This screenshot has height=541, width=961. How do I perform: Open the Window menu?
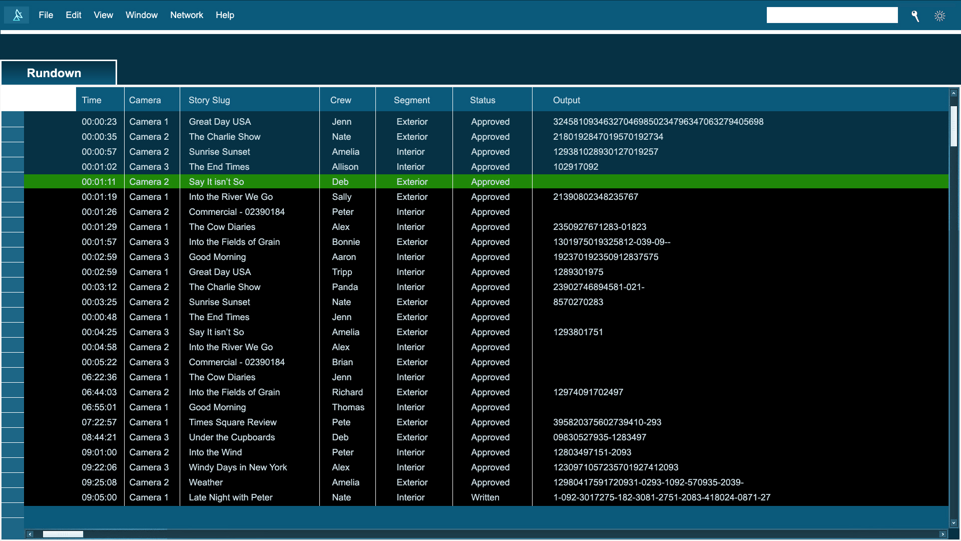pyautogui.click(x=141, y=15)
